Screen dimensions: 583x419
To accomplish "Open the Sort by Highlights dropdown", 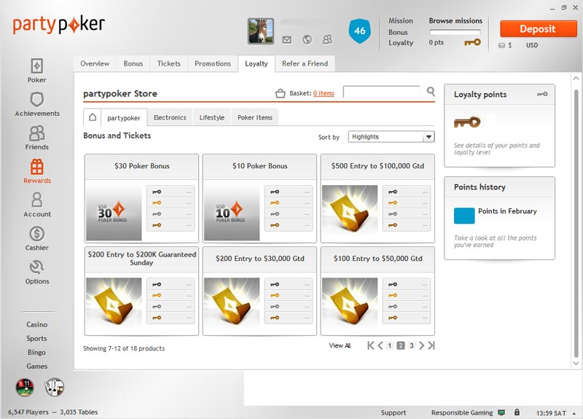I will coord(391,137).
